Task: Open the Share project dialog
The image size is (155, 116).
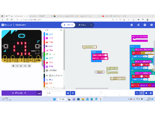Action: click(x=138, y=25)
